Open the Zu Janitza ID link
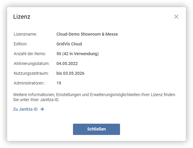Image resolution: width=193 pixels, height=148 pixels. (25, 109)
